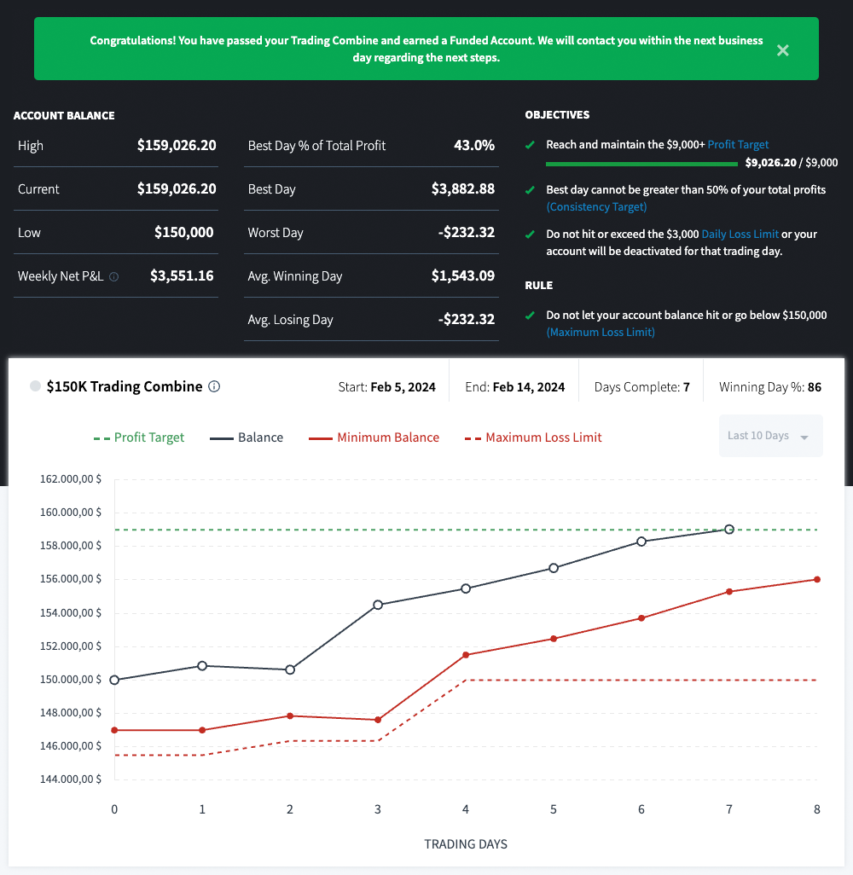Screen dimensions: 853x875
Task: Dismiss the green congratulations banner
Action: 782,50
